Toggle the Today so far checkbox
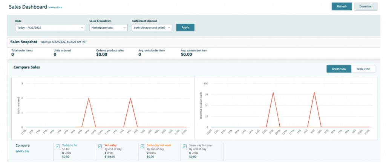This screenshot has height=165, width=386. 57,146
